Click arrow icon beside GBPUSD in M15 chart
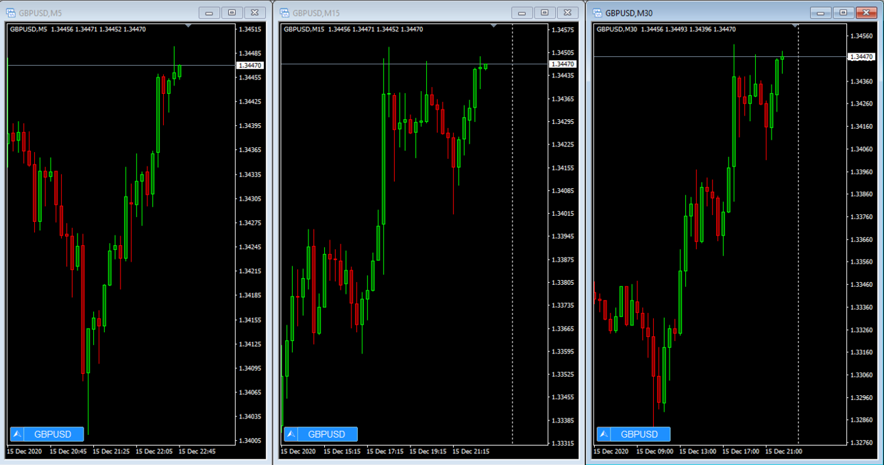The width and height of the screenshot is (884, 465). click(x=291, y=434)
